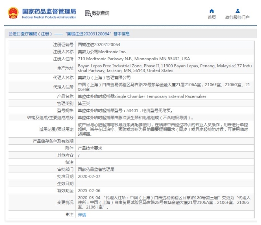The image size is (261, 225).
Task: Select the 2020-03-04 change record cell
Action: click(x=165, y=202)
